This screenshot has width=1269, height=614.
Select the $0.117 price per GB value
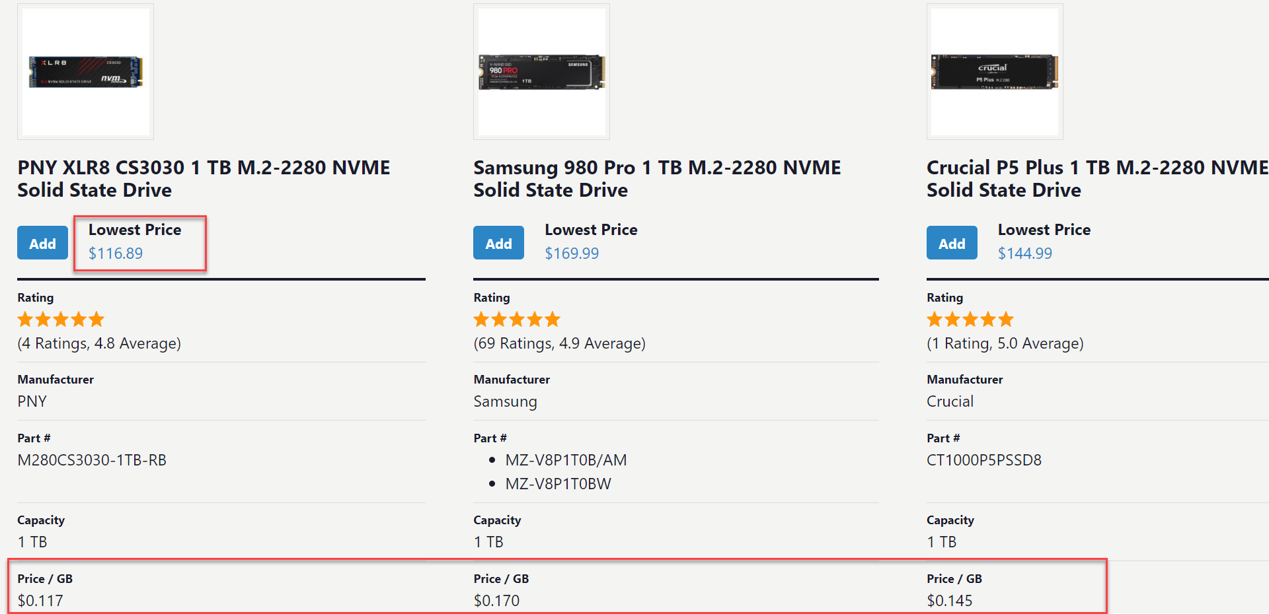[x=40, y=601]
